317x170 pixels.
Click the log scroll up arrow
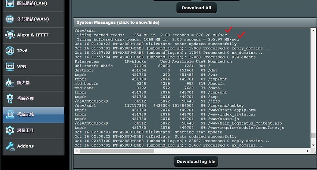pos(313,31)
